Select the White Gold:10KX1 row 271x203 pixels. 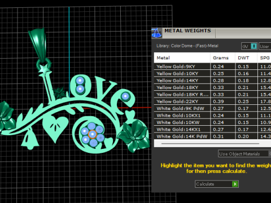click(x=212, y=116)
